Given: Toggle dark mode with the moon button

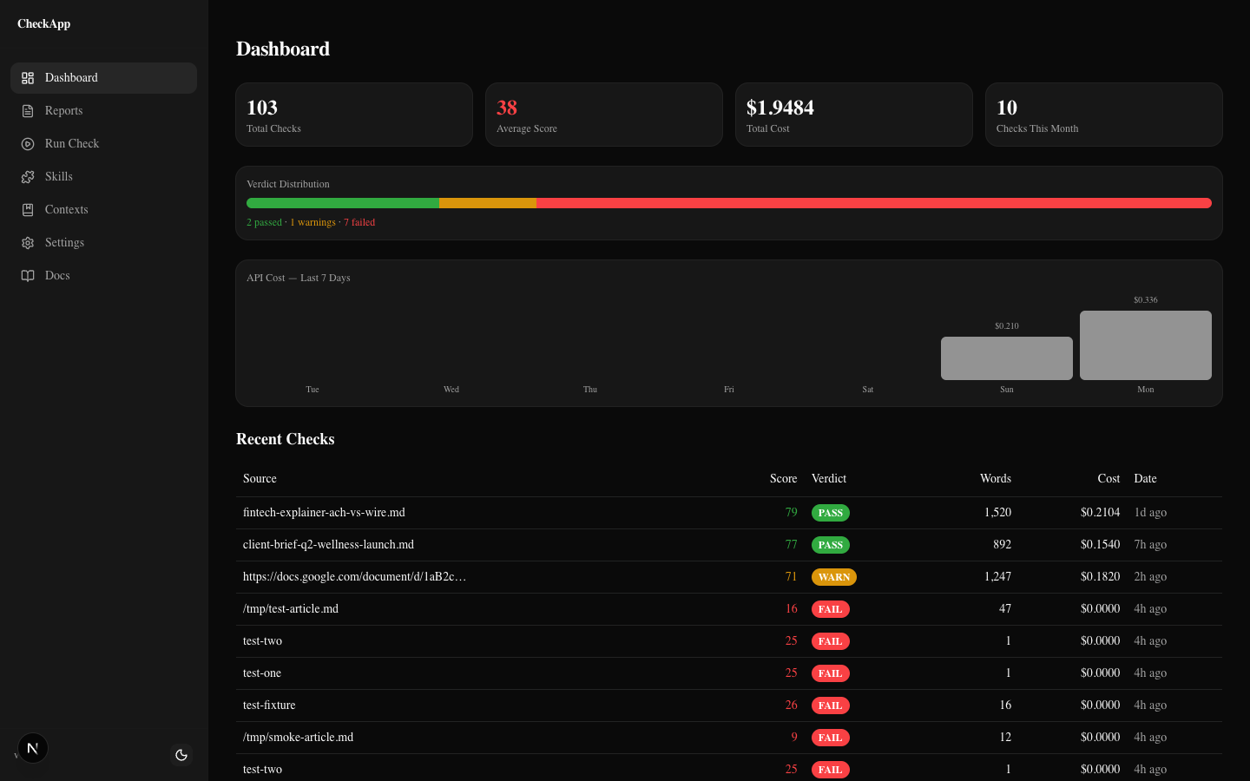Looking at the screenshot, I should pyautogui.click(x=181, y=755).
